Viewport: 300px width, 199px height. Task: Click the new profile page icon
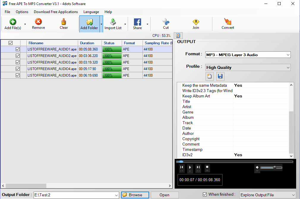[209, 76]
